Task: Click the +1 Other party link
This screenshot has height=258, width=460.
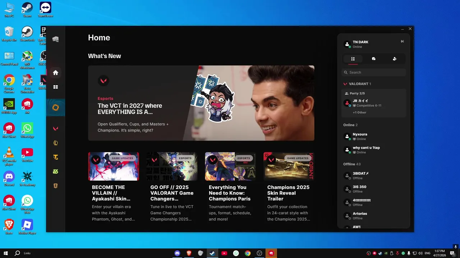Action: (x=359, y=113)
